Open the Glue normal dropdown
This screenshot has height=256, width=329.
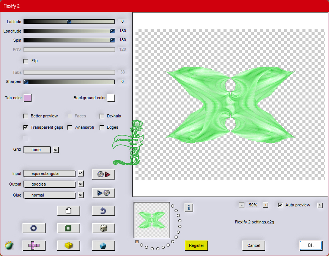pos(49,195)
